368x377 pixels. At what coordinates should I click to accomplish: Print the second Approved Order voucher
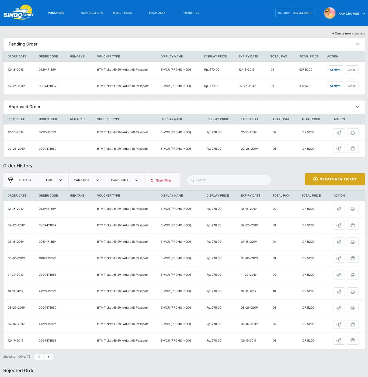click(352, 149)
